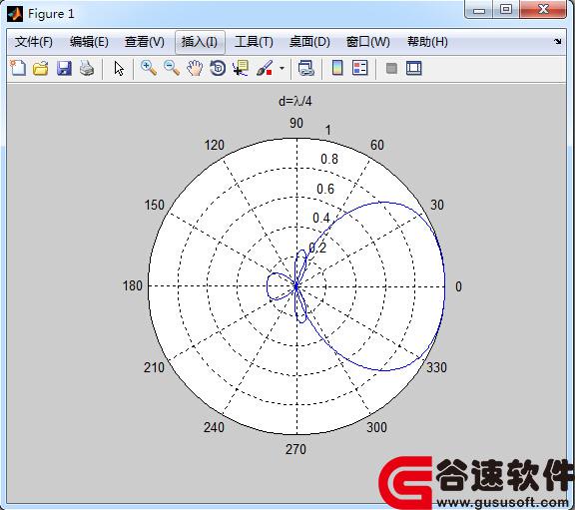Image resolution: width=575 pixels, height=510 pixels.
Task: Activate the Zoom Out magnifier tool
Action: (x=172, y=68)
